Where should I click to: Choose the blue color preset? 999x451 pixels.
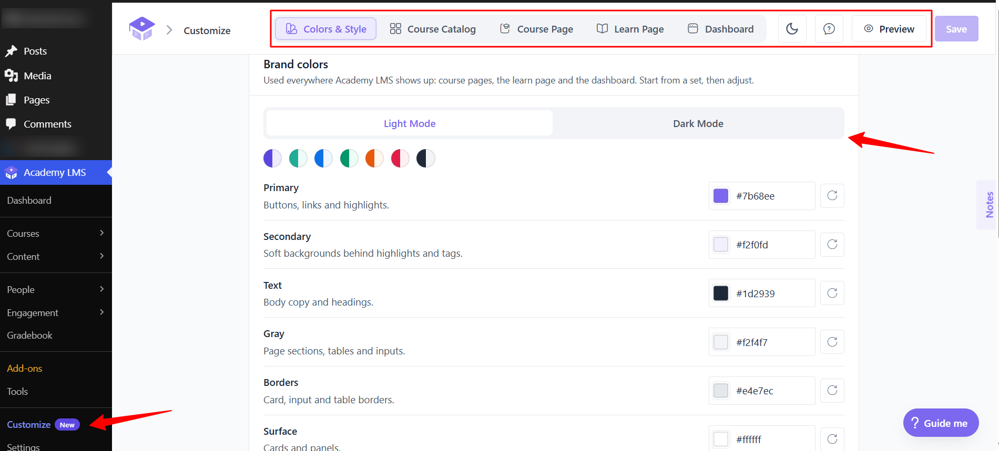(323, 158)
